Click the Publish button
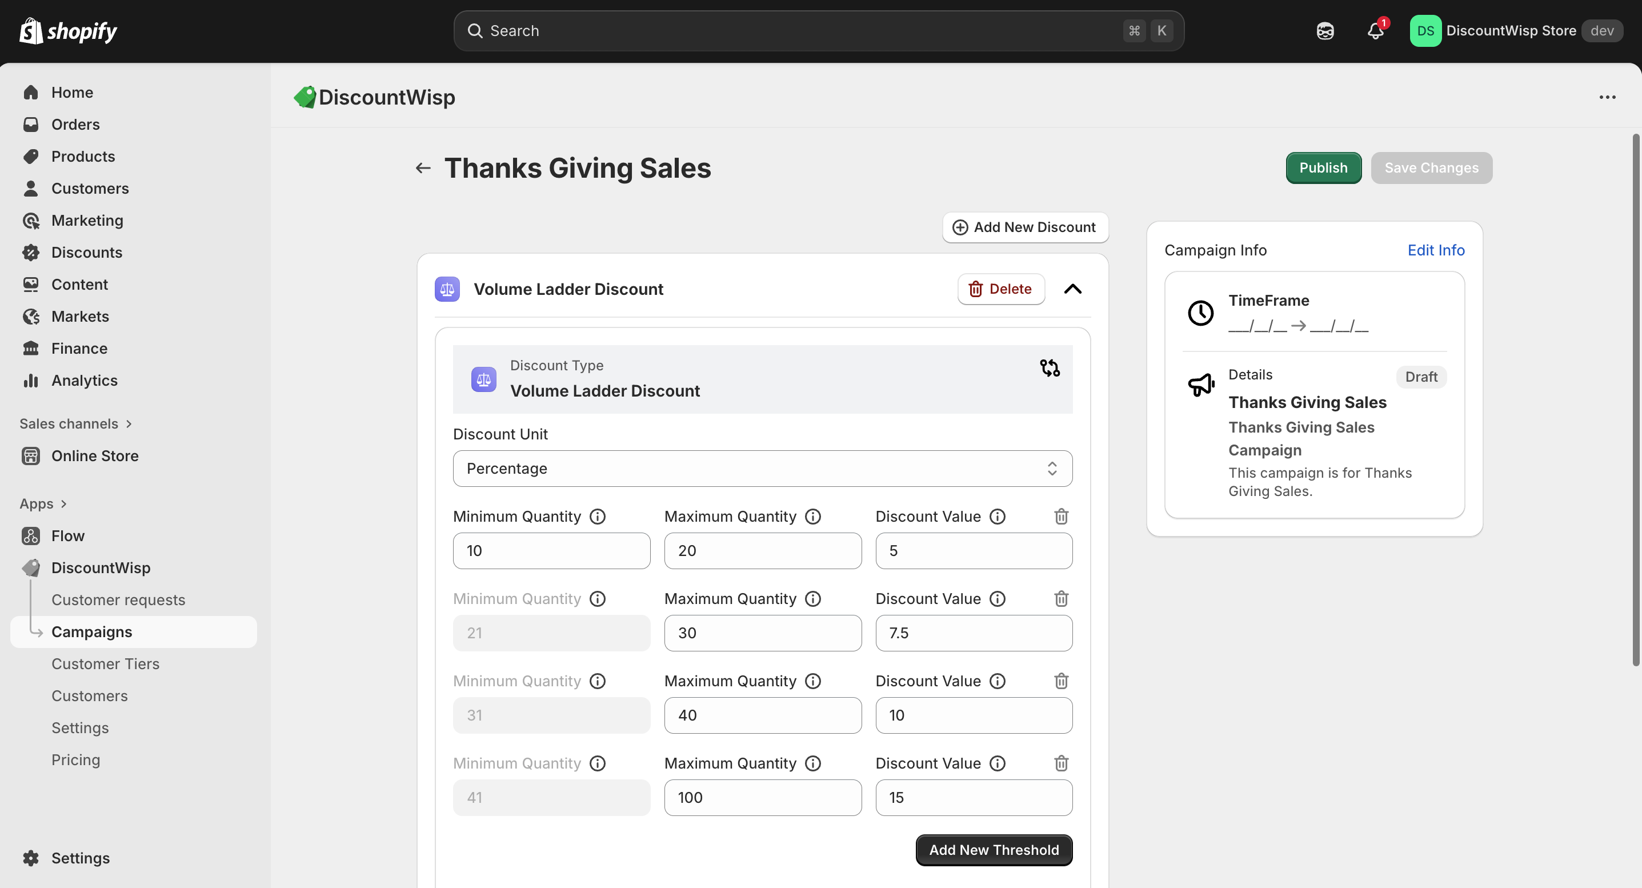Viewport: 1642px width, 888px height. (1323, 167)
